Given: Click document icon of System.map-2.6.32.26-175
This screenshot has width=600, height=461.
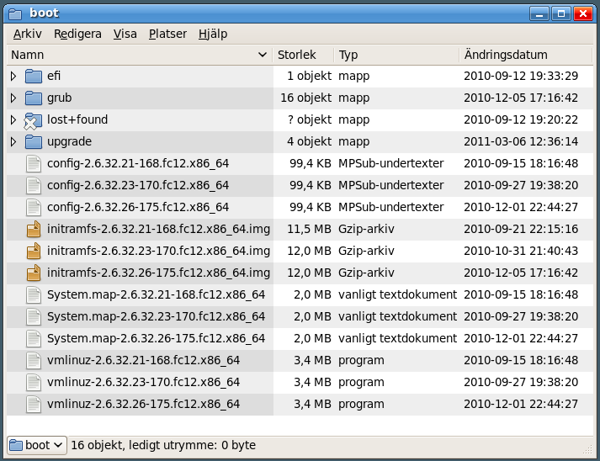Looking at the screenshot, I should point(34,338).
